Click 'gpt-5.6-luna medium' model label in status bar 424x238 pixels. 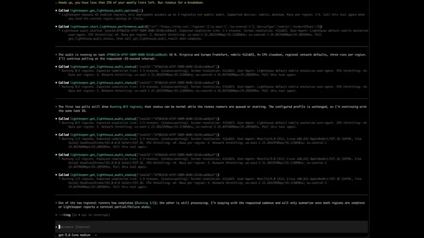[x=74, y=235]
